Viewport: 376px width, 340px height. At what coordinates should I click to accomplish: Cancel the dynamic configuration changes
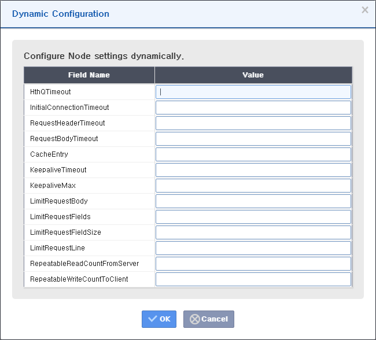click(x=209, y=319)
